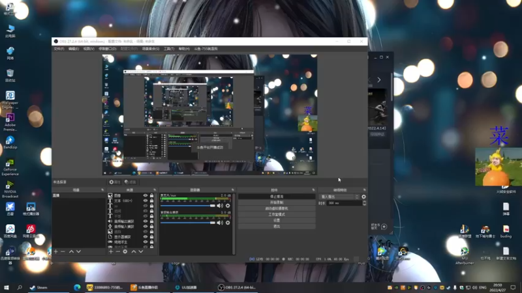Pop out the Scenes dock panel icon
522x293 pixels.
click(x=102, y=190)
